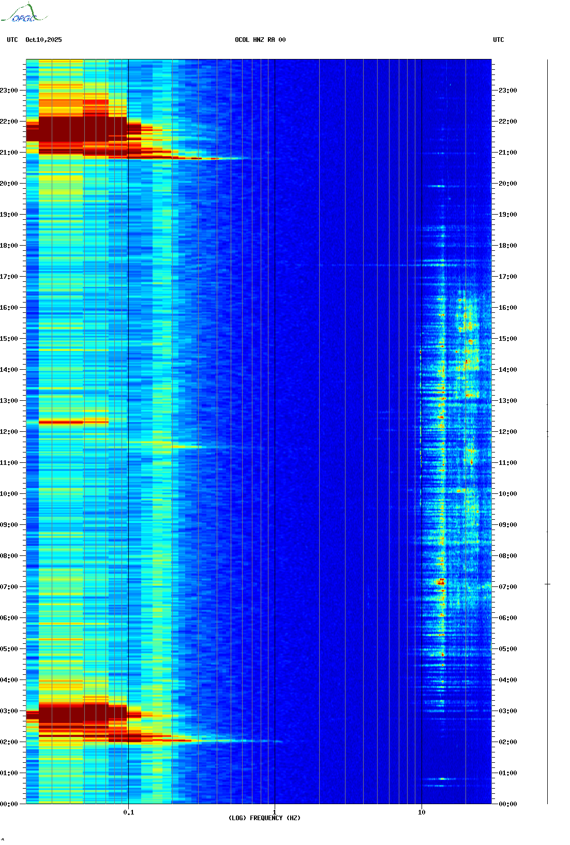The image size is (570, 845).
Task: Click the left-axis 15:00 time label
Action: tap(9, 339)
